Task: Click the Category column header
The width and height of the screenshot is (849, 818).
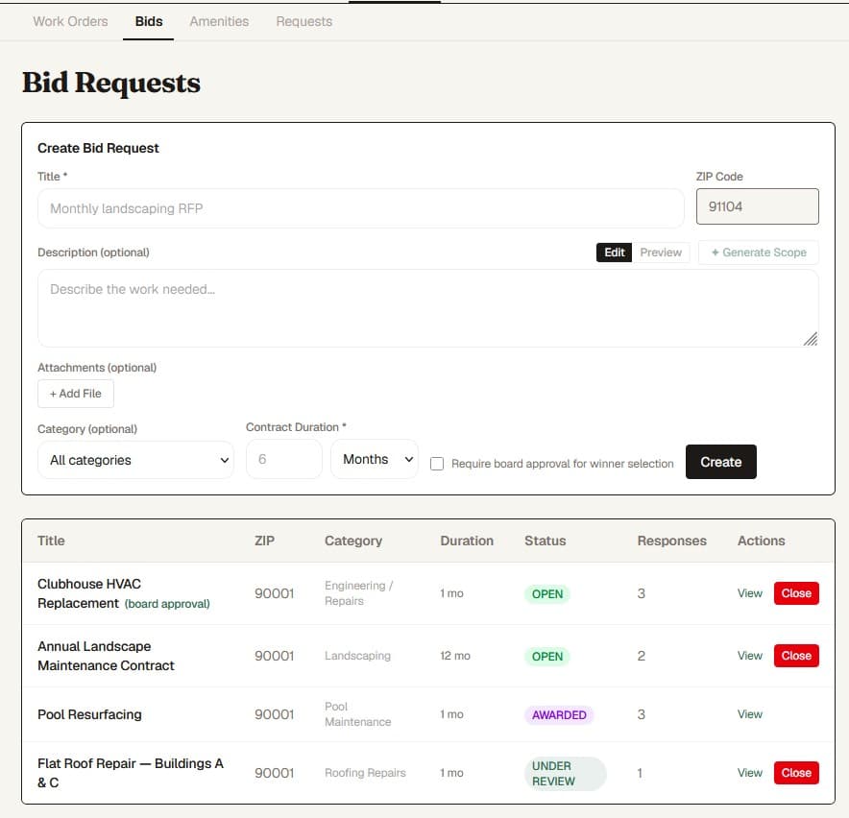Action: (353, 541)
